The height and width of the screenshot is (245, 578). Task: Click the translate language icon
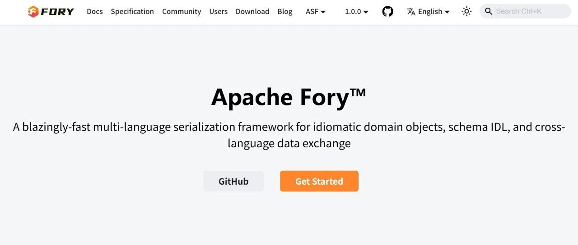411,11
